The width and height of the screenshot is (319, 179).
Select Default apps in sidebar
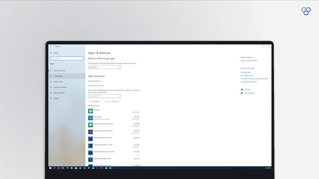(58, 76)
